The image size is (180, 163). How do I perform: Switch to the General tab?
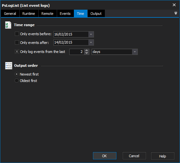click(x=10, y=14)
